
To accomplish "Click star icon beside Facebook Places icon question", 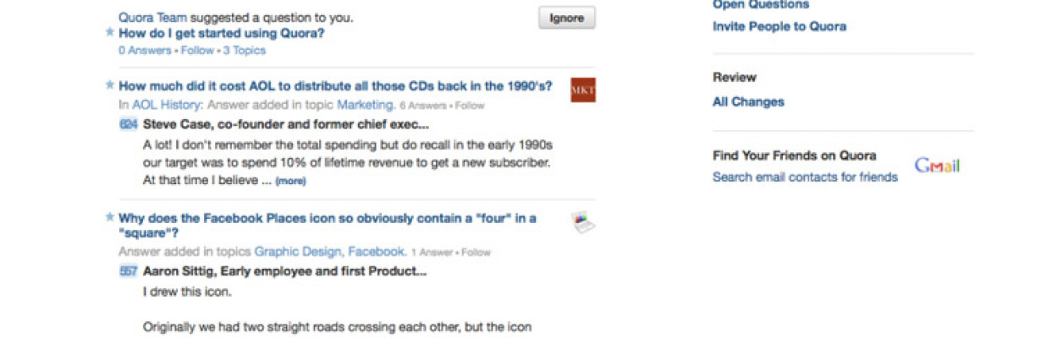I will pos(109,217).
